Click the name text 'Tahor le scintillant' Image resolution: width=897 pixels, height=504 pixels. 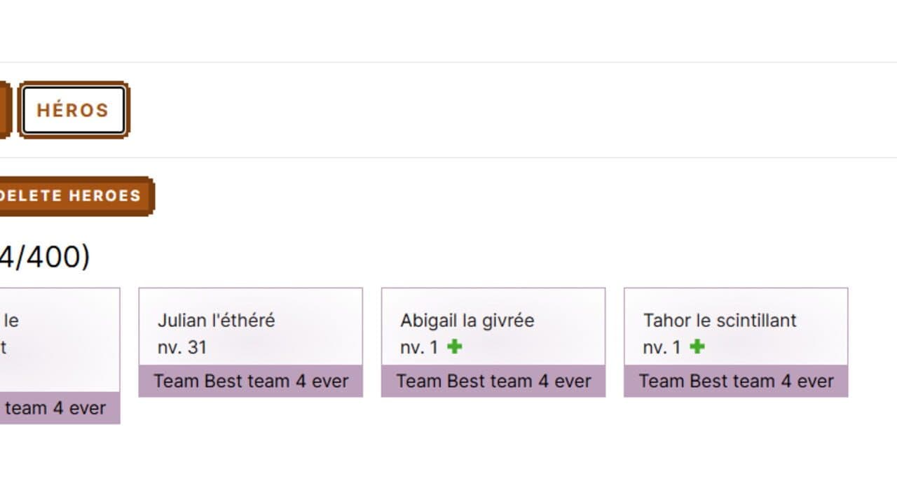click(720, 321)
